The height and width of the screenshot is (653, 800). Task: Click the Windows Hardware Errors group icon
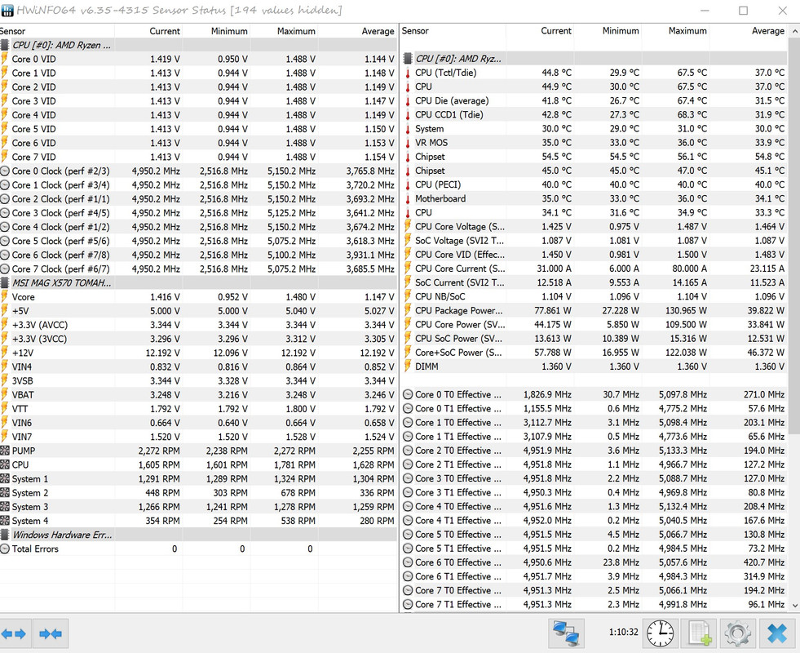coord(5,535)
